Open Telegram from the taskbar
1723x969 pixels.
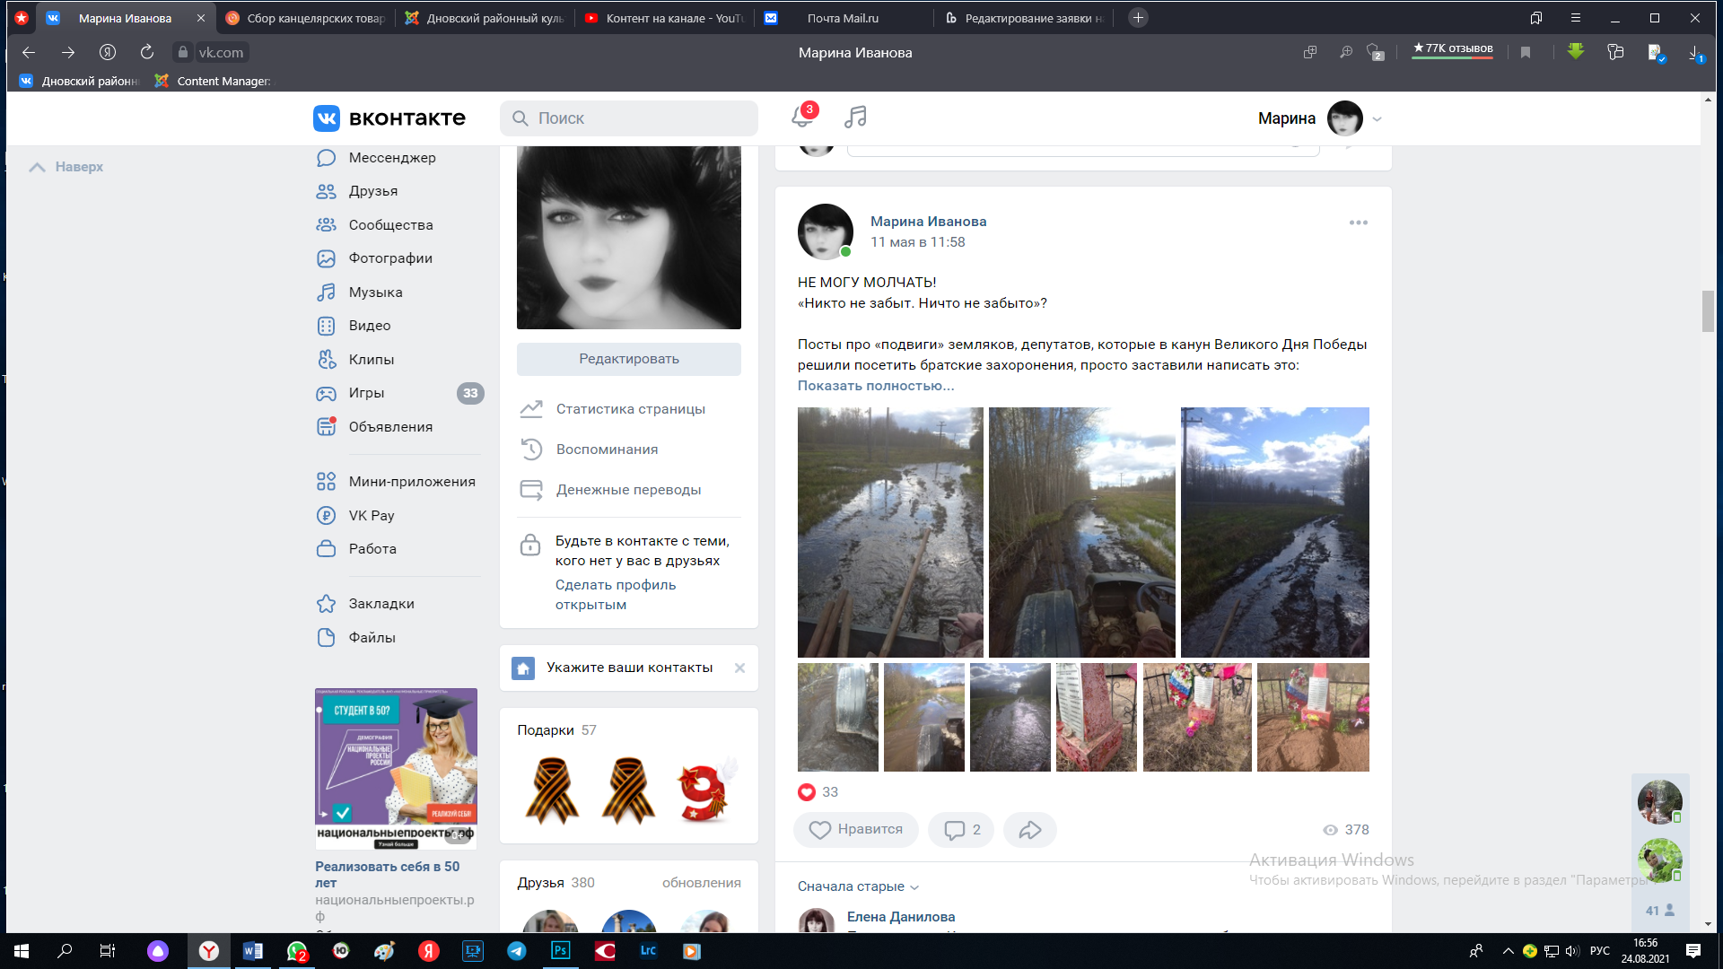tap(517, 950)
